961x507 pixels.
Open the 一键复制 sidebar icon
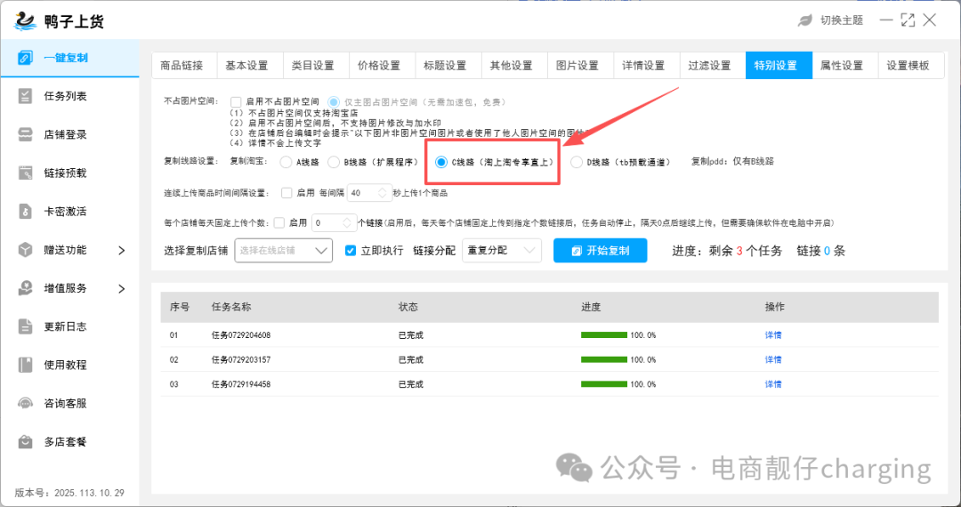tap(25, 58)
